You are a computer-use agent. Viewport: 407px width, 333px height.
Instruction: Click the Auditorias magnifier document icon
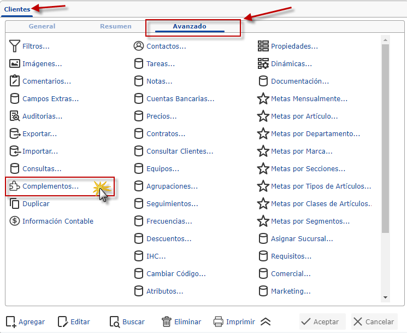pos(15,116)
